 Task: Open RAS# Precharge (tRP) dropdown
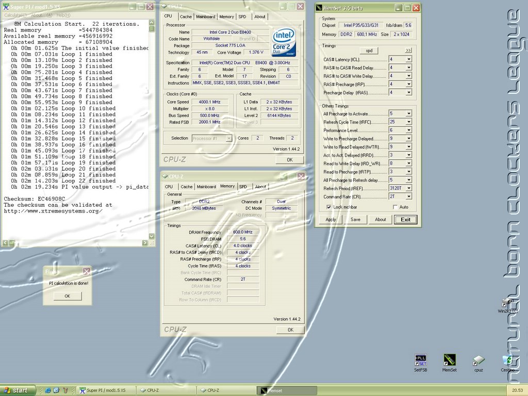[x=408, y=84]
